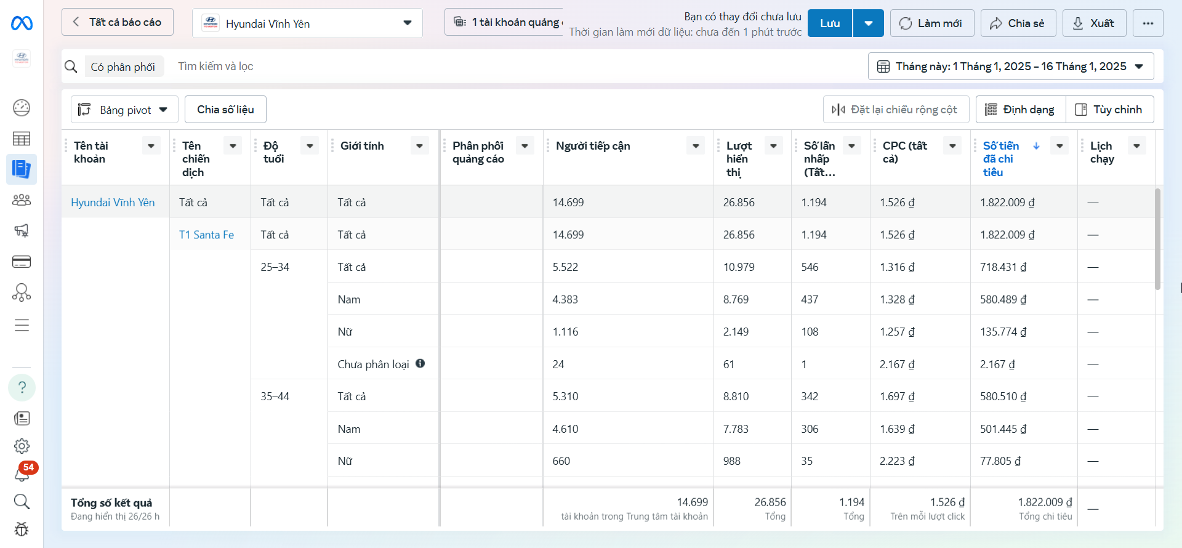The image size is (1182, 548).
Task: Click the Làm mới refresh button
Action: [931, 23]
